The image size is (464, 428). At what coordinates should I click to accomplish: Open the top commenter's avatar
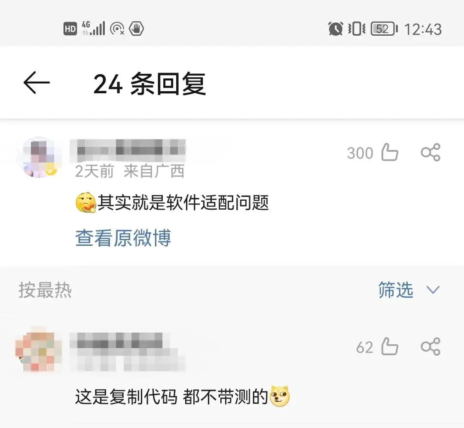click(39, 157)
